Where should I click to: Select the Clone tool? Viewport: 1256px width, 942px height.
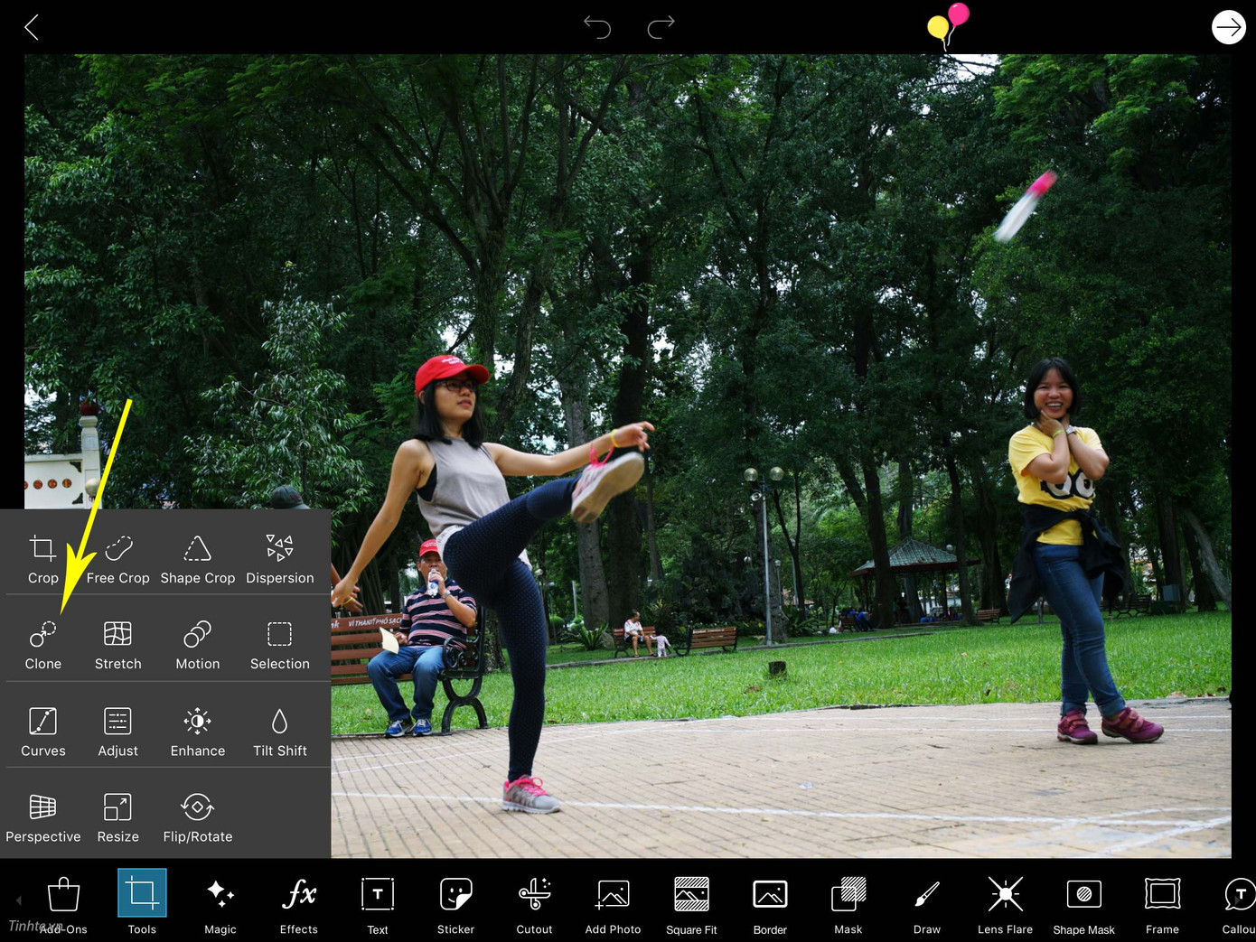click(x=42, y=645)
